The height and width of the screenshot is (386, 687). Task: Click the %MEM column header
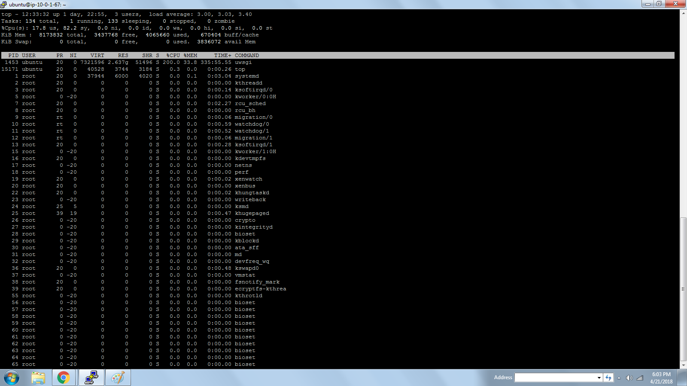190,55
